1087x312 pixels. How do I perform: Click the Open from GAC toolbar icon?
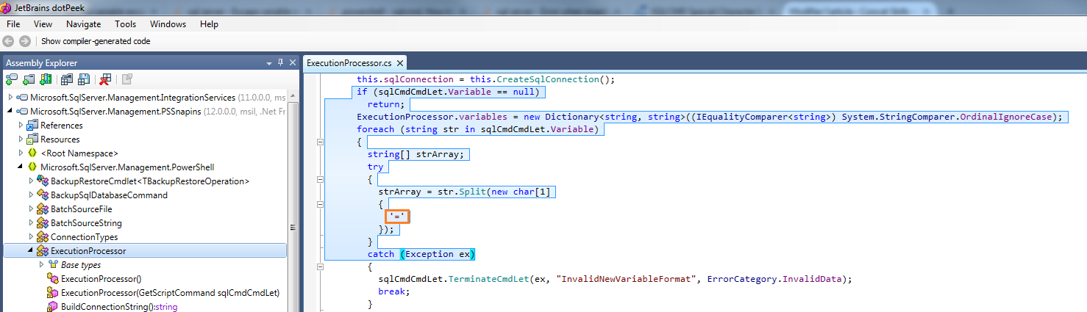click(12, 79)
